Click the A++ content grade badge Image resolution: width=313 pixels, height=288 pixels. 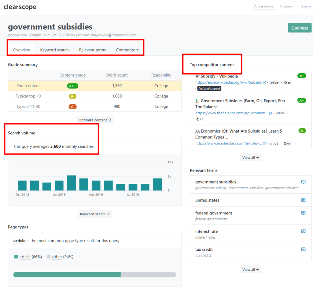[72, 86]
